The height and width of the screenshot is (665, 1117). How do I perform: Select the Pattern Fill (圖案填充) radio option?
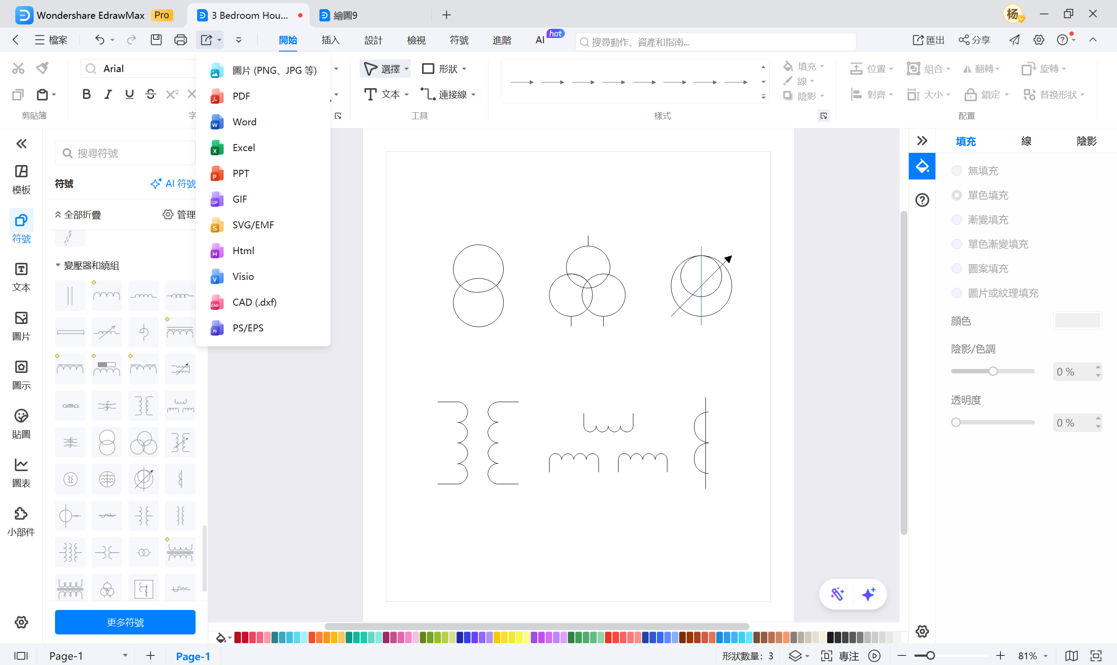(957, 269)
